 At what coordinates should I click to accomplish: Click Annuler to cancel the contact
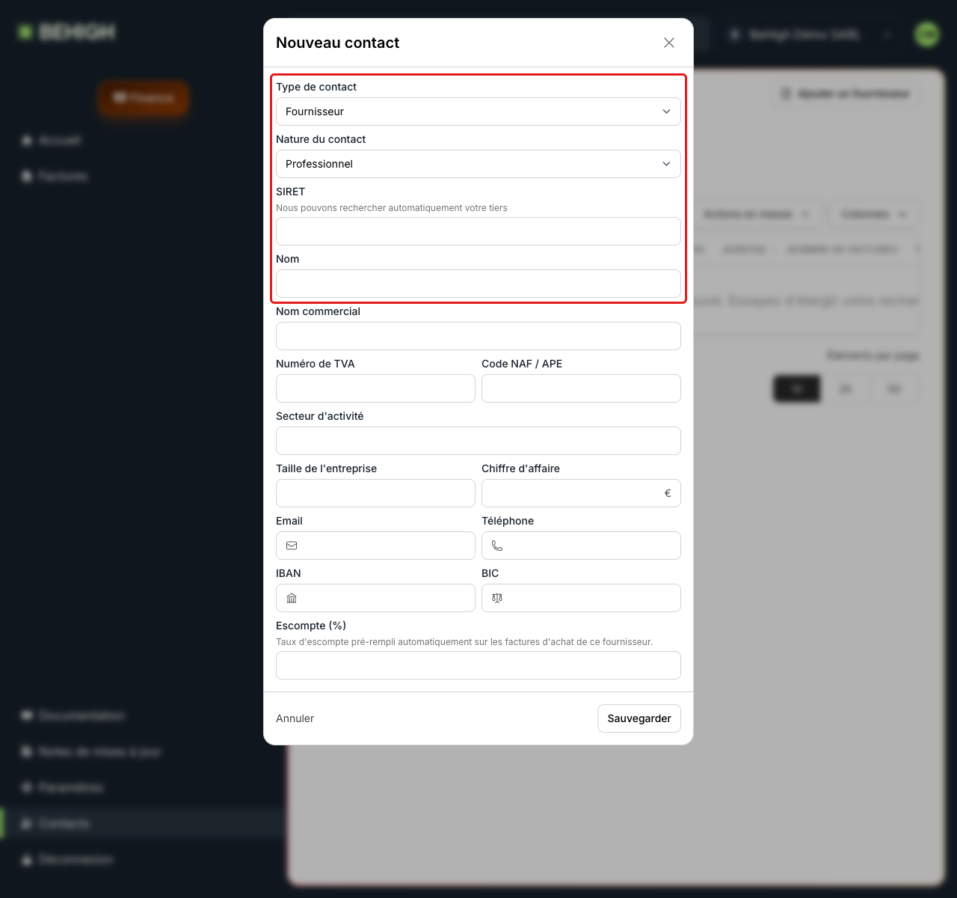[295, 718]
